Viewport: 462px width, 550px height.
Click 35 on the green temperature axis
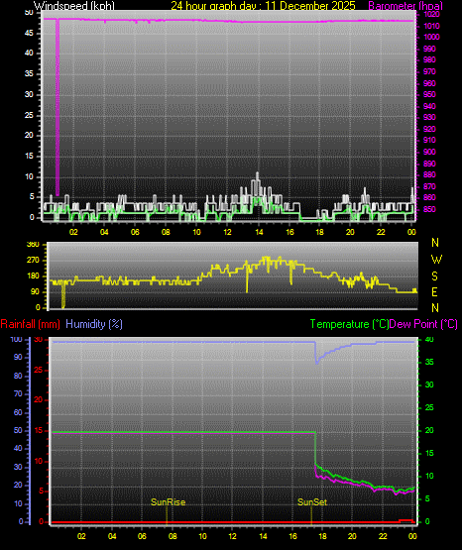click(429, 363)
